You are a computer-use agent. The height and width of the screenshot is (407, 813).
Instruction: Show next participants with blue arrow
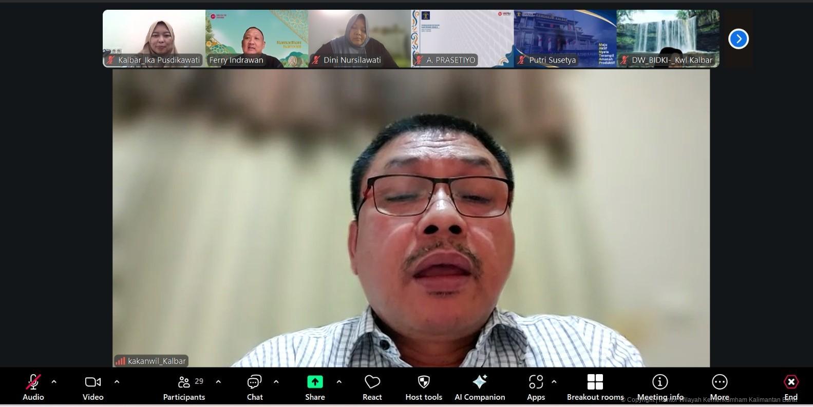739,39
